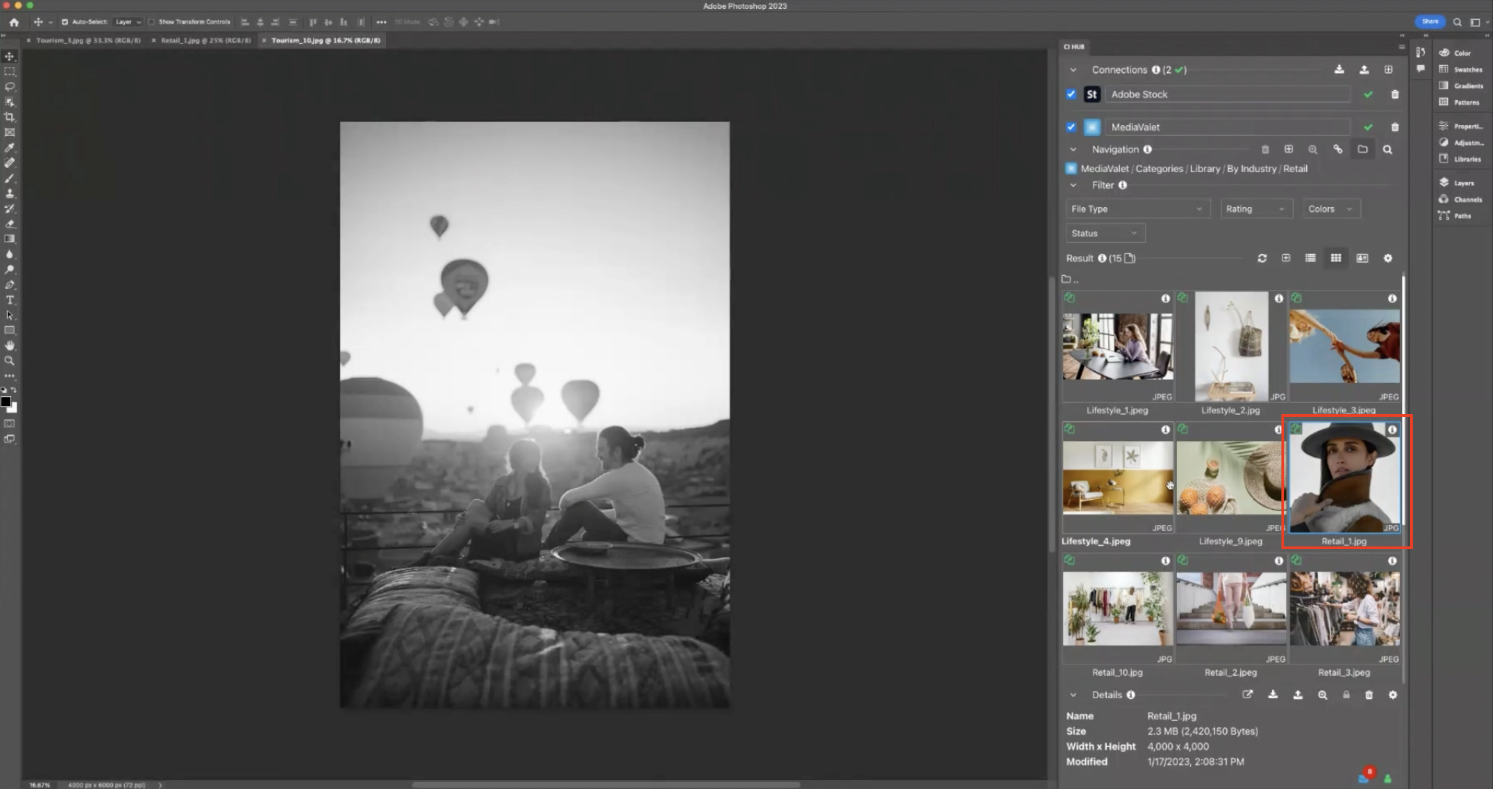Open the File Type filter dropdown

coord(1137,209)
